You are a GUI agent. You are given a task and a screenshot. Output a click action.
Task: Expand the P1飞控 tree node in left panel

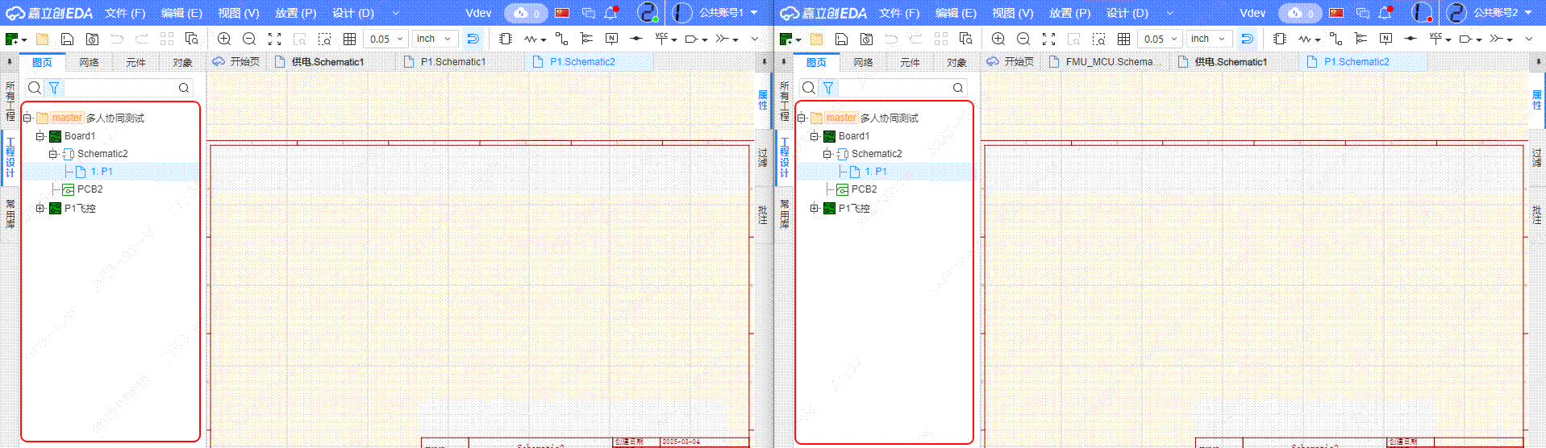coord(40,208)
